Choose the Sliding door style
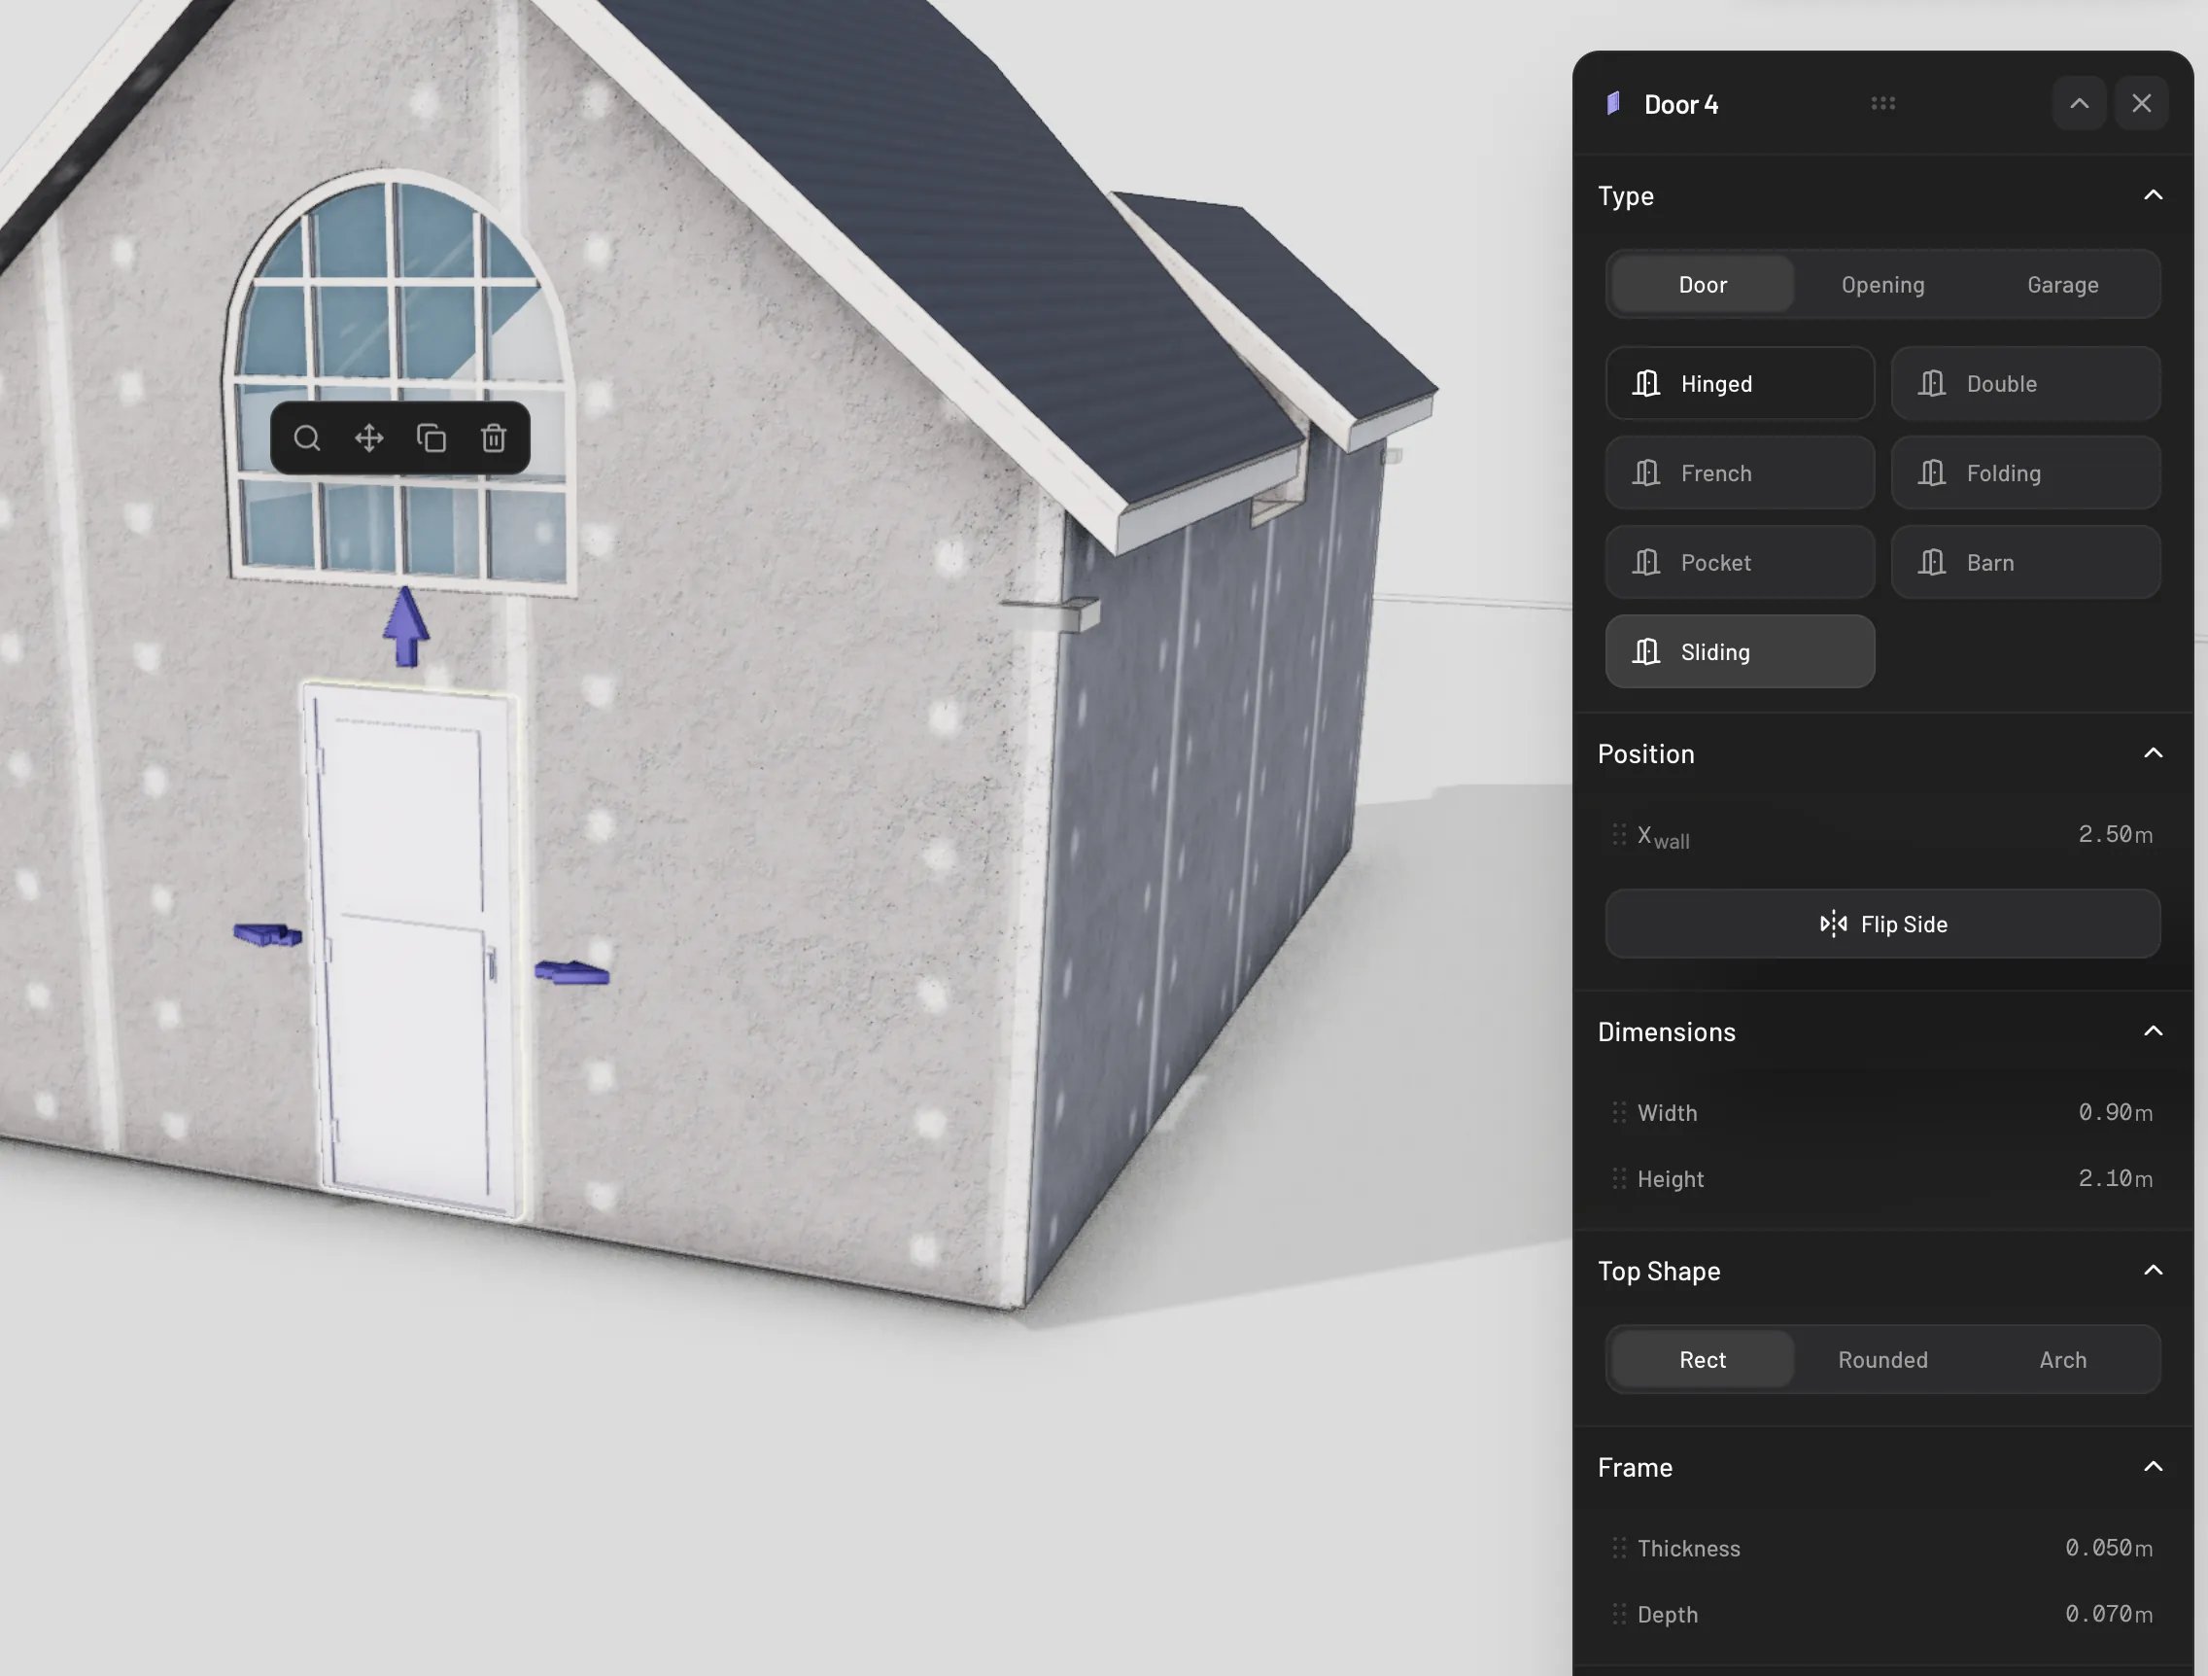This screenshot has width=2208, height=1676. pyautogui.click(x=1740, y=651)
